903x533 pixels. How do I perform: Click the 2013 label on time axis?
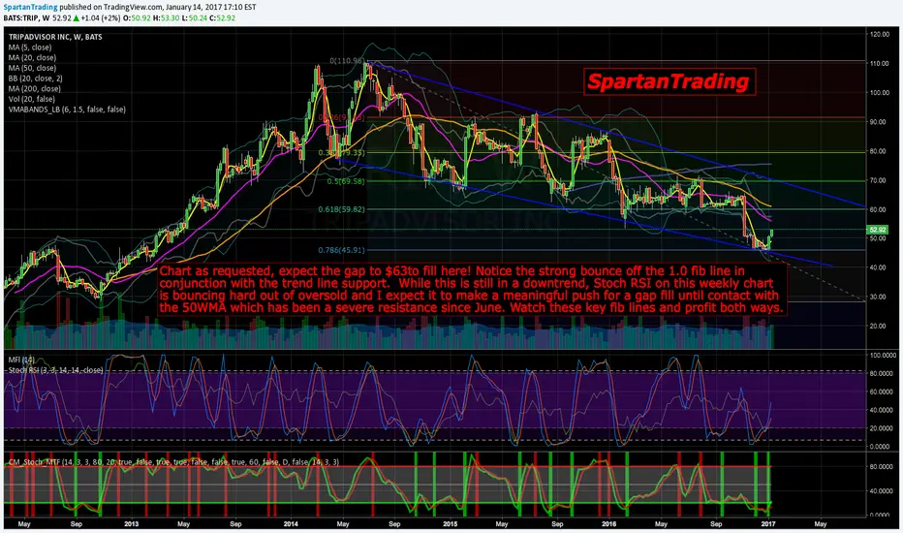click(132, 524)
